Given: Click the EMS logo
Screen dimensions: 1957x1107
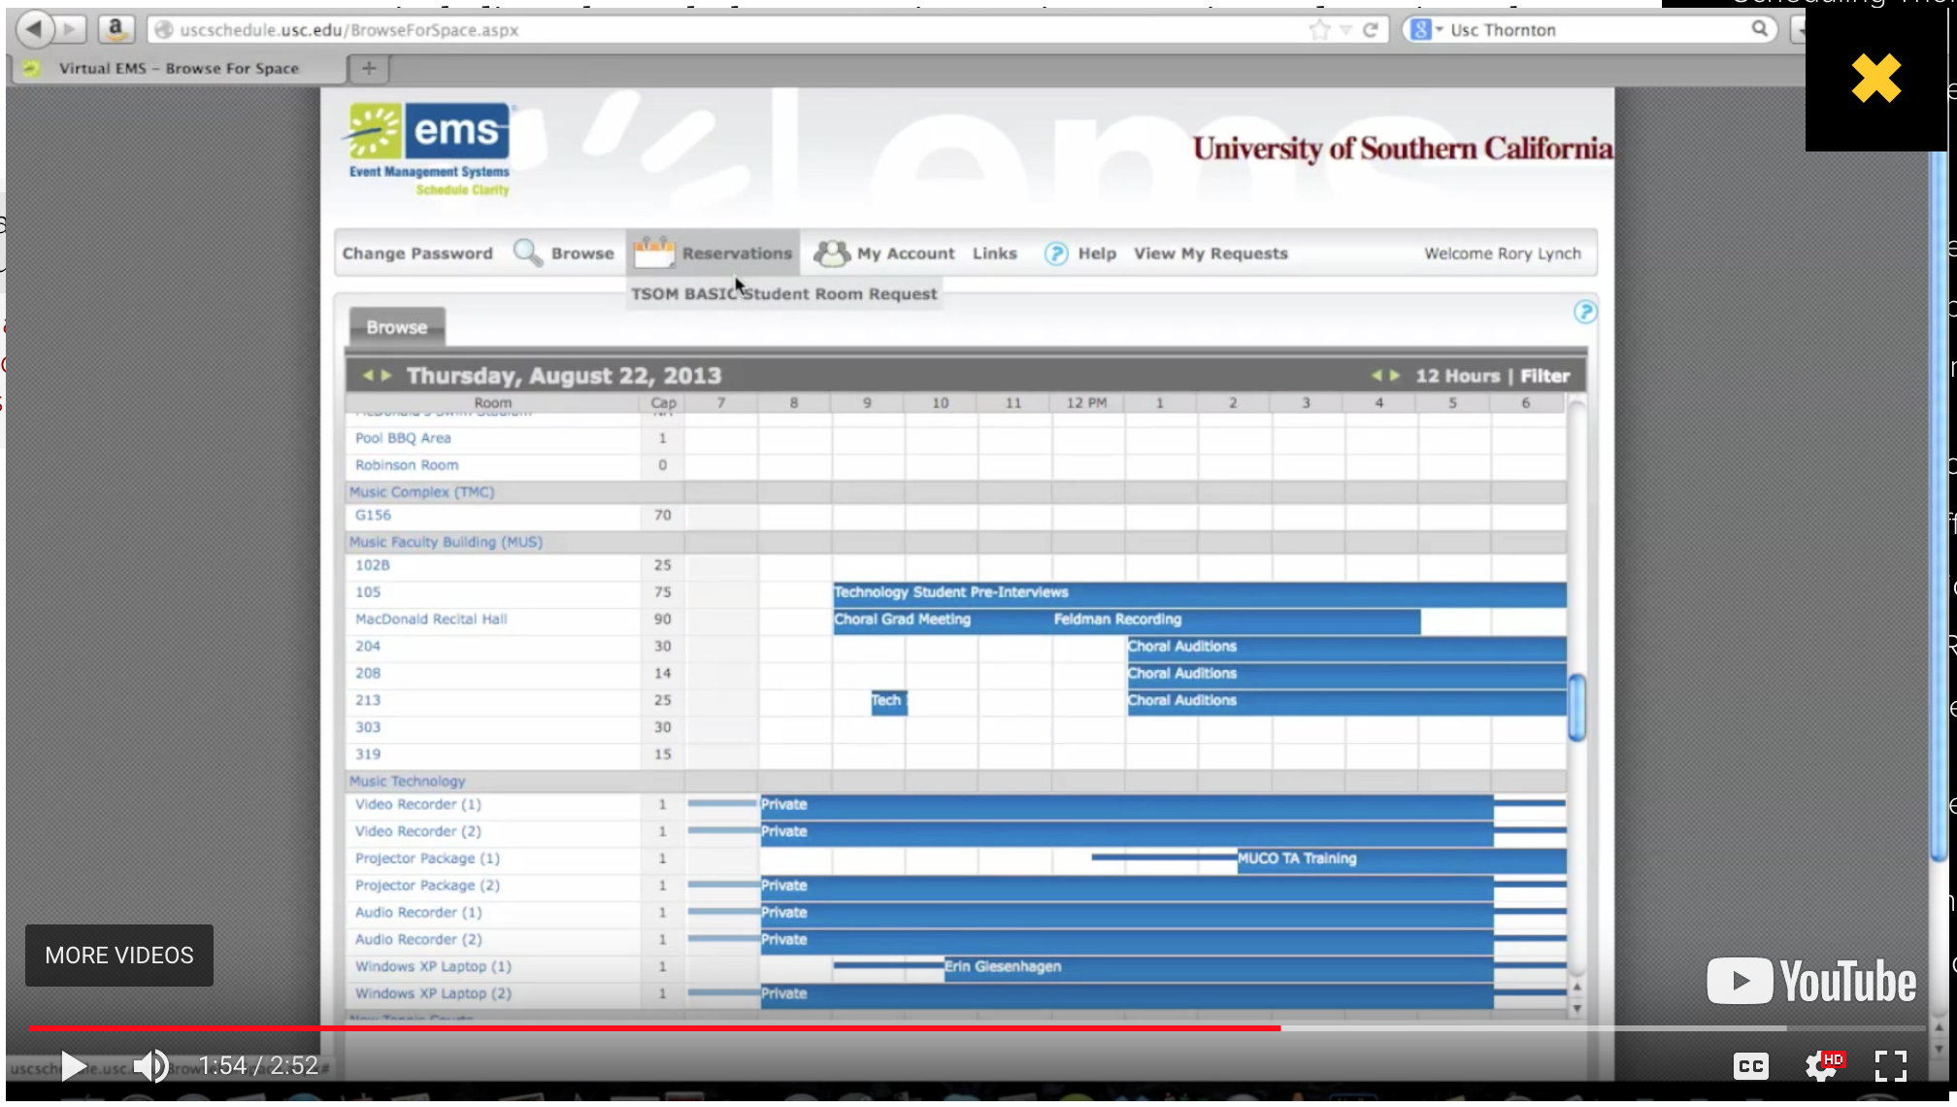Looking at the screenshot, I should [x=429, y=149].
